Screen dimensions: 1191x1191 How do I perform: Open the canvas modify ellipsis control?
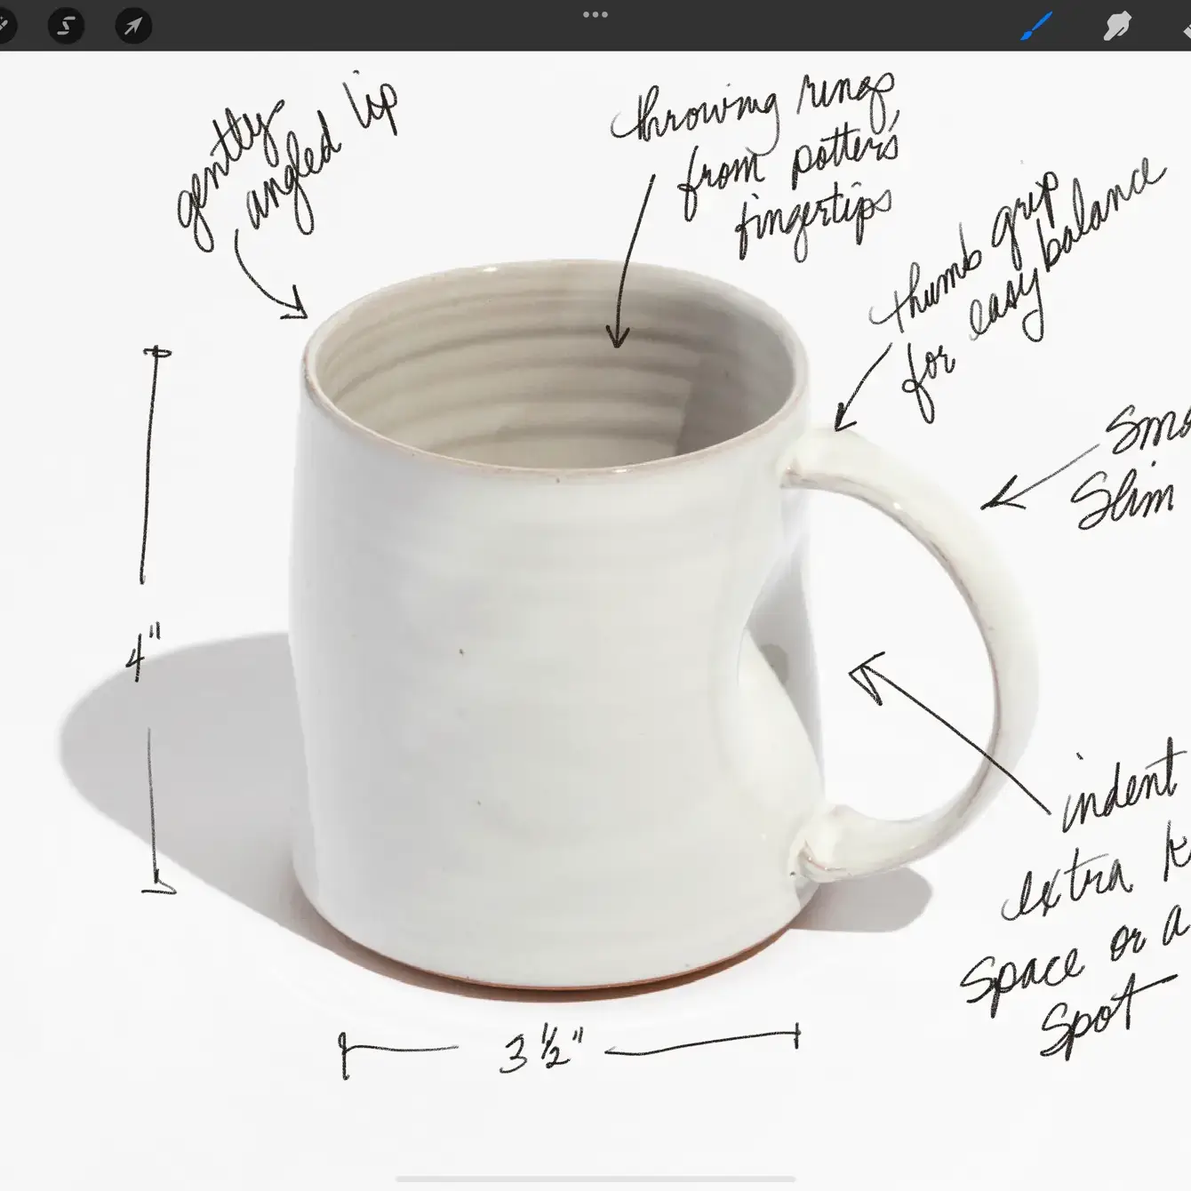(595, 14)
